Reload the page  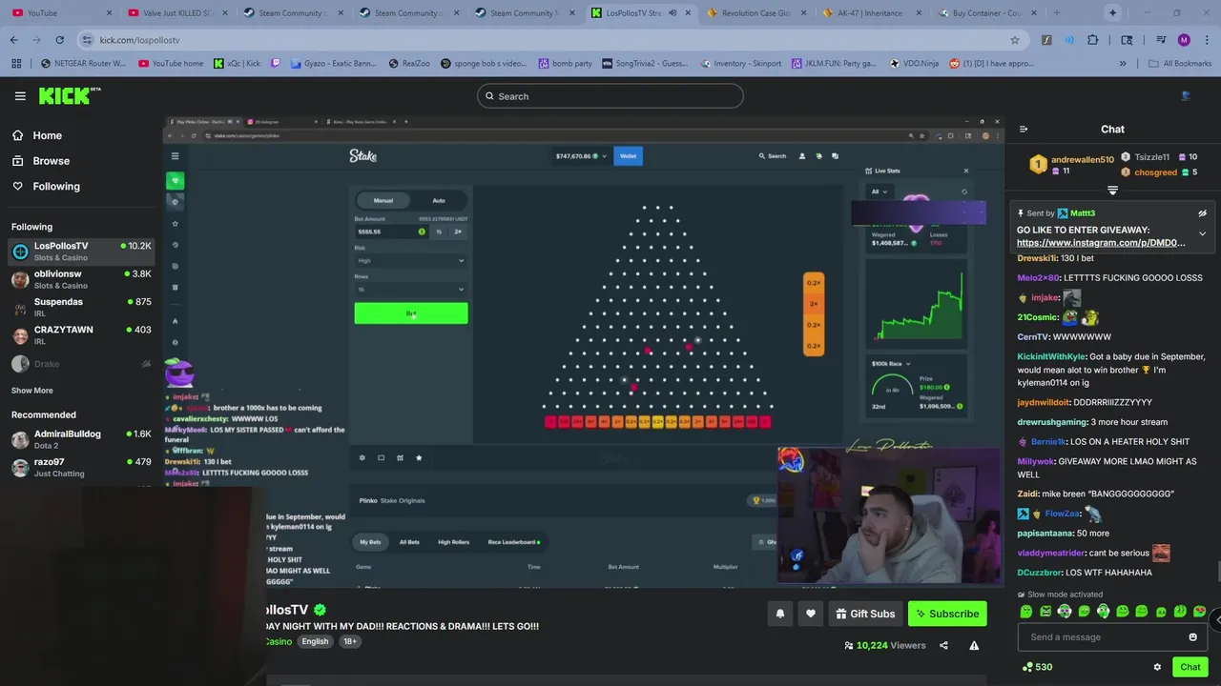60,40
